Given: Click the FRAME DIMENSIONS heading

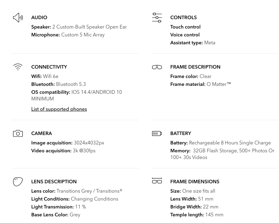Looking at the screenshot, I should coord(195,182).
